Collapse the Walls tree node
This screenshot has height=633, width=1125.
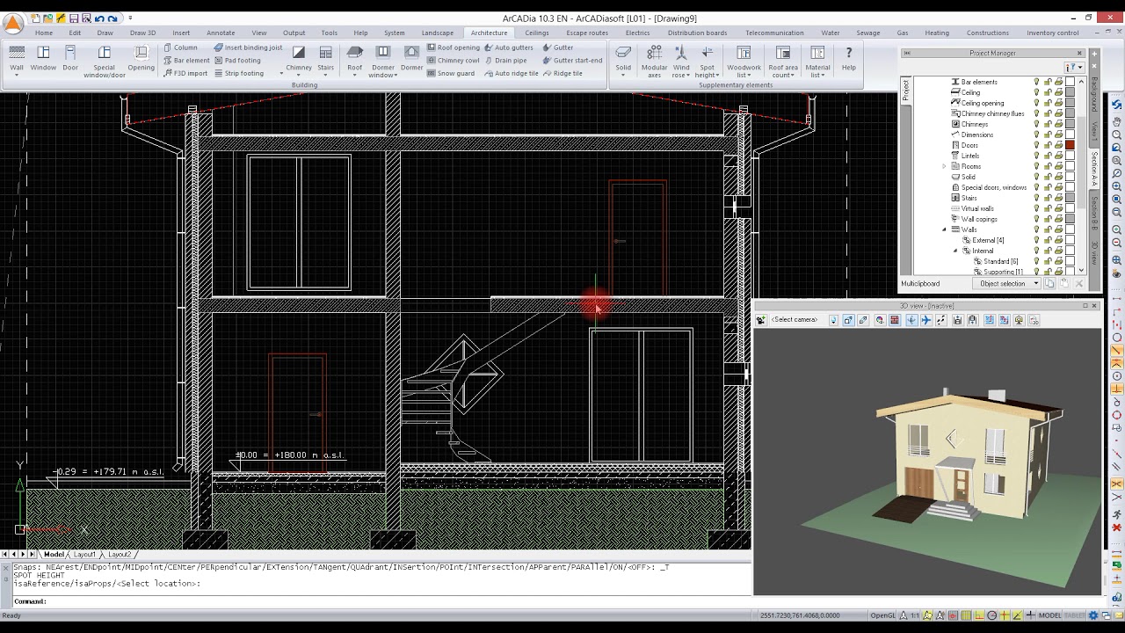(x=945, y=229)
